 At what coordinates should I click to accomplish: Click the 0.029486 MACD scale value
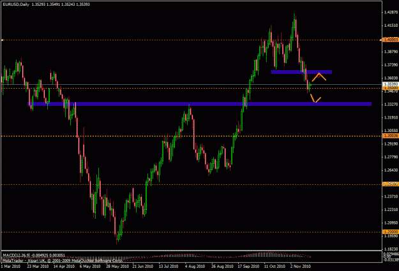tap(391, 254)
